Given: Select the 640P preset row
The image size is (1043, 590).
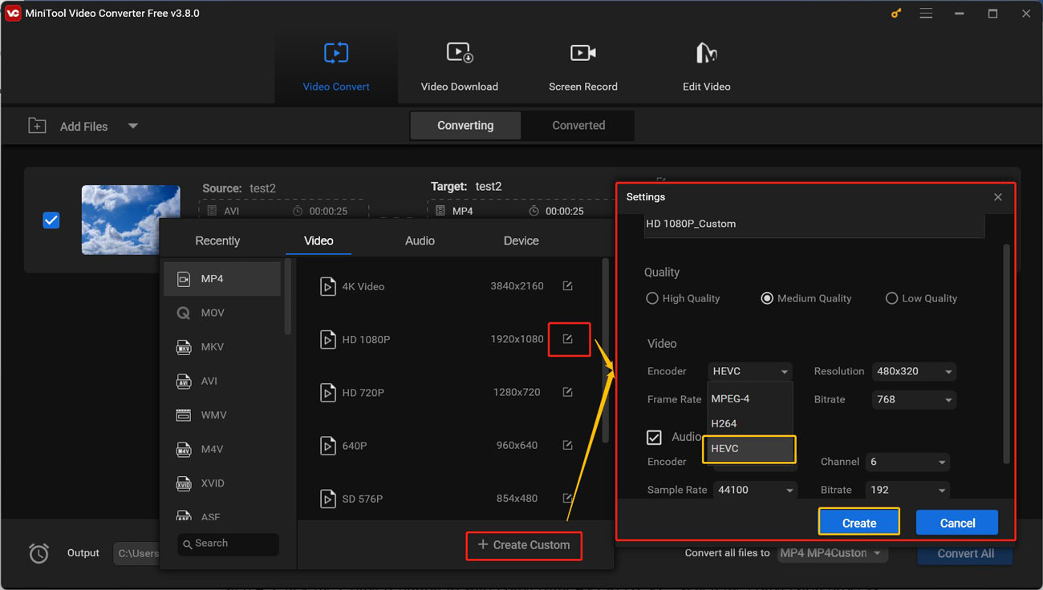Looking at the screenshot, I should pyautogui.click(x=450, y=445).
